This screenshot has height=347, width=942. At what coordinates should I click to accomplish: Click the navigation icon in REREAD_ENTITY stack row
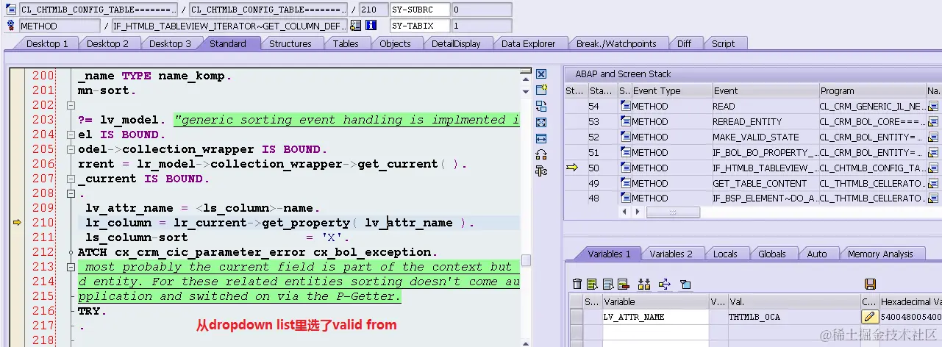point(933,121)
